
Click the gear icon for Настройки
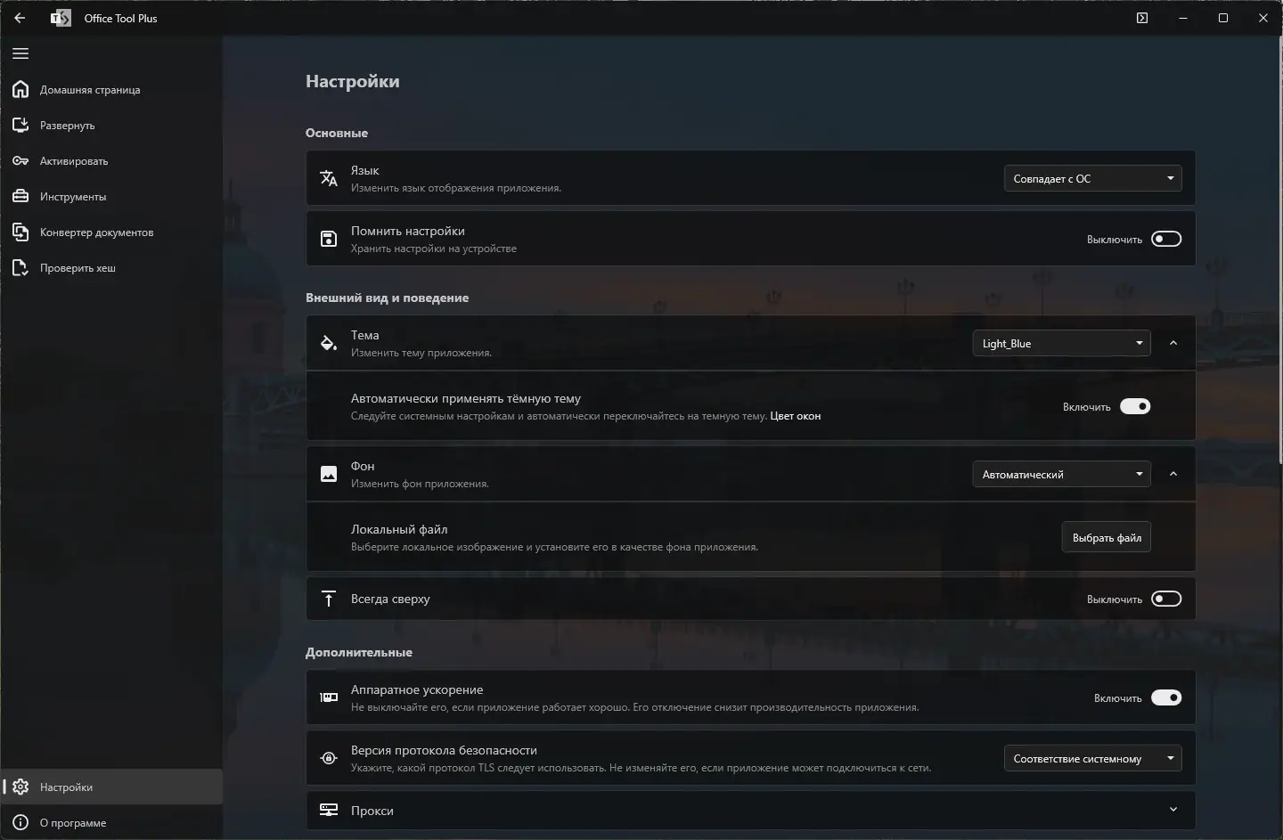coord(20,787)
